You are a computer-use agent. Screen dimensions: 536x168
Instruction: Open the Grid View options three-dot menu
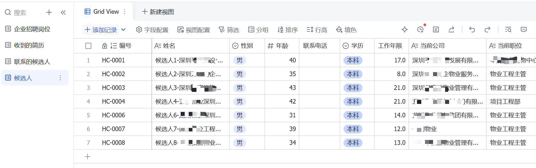click(124, 11)
